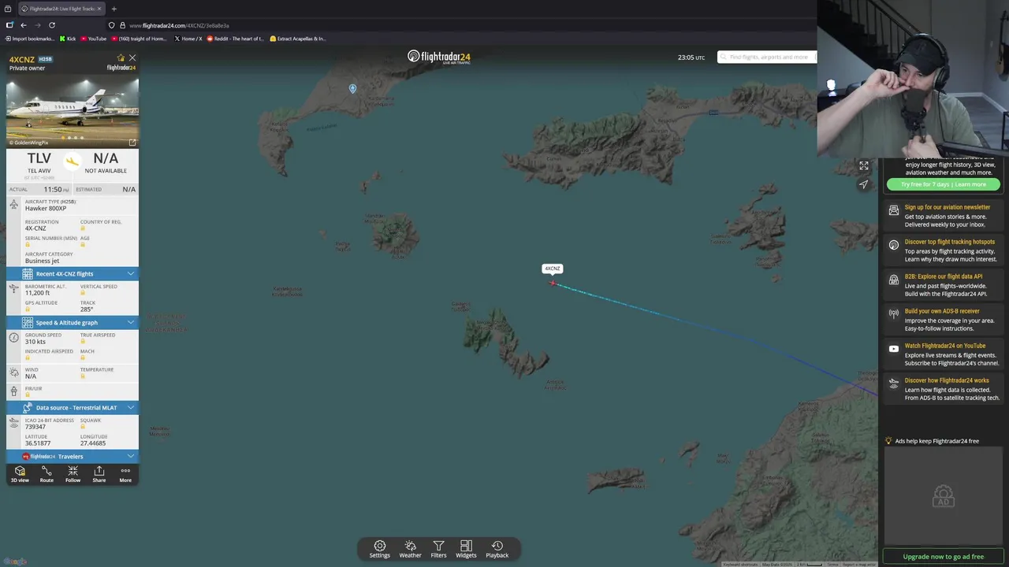This screenshot has height=567, width=1009.
Task: Open the Weather layers menu
Action: tap(410, 549)
